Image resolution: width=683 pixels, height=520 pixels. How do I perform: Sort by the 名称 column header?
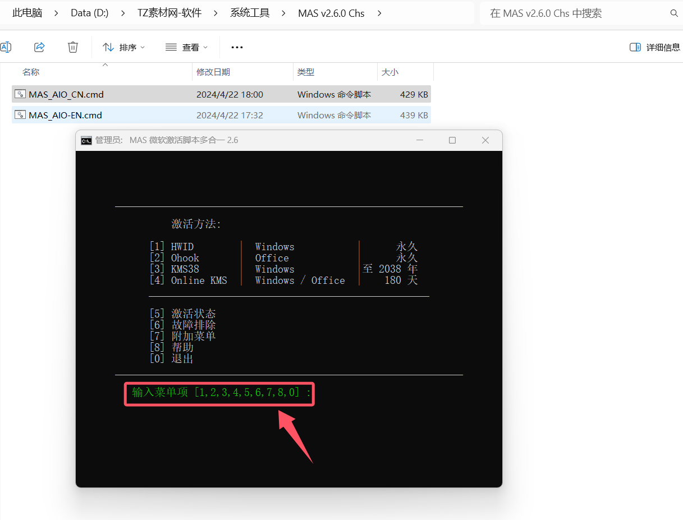31,72
